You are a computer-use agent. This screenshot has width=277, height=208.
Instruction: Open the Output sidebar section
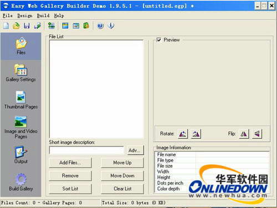(21, 155)
